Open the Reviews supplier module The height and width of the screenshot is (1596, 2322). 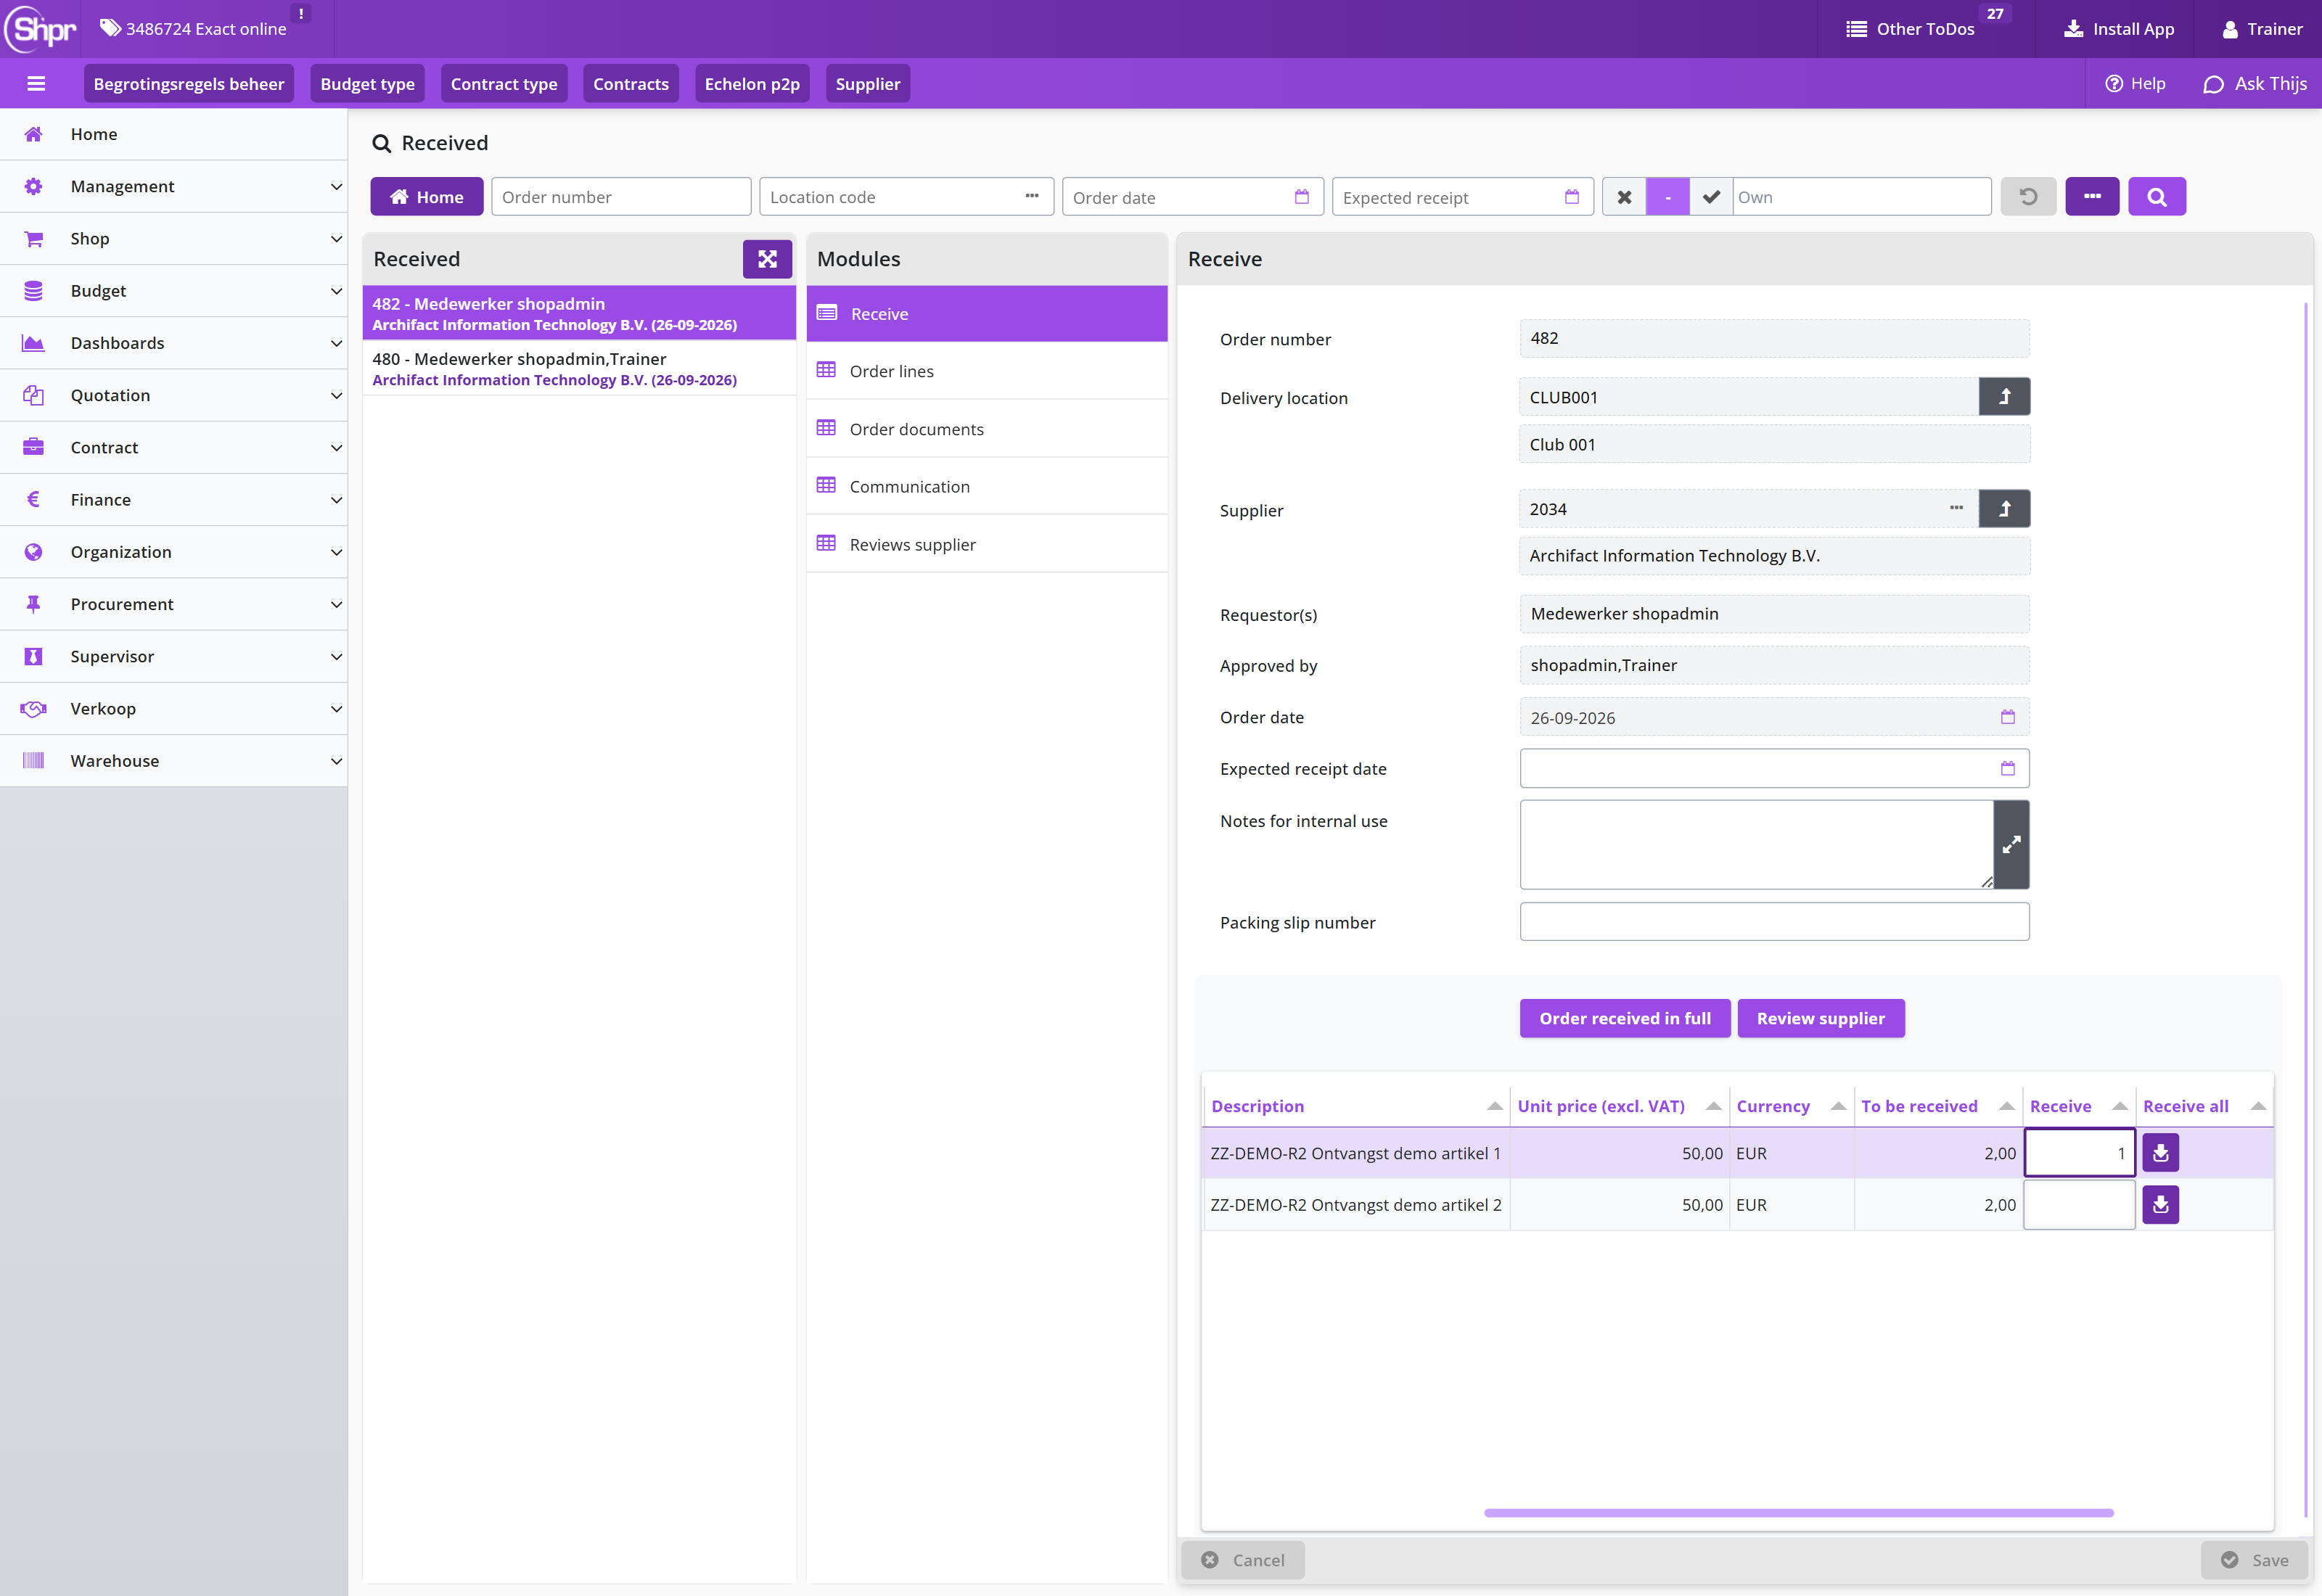click(x=987, y=545)
